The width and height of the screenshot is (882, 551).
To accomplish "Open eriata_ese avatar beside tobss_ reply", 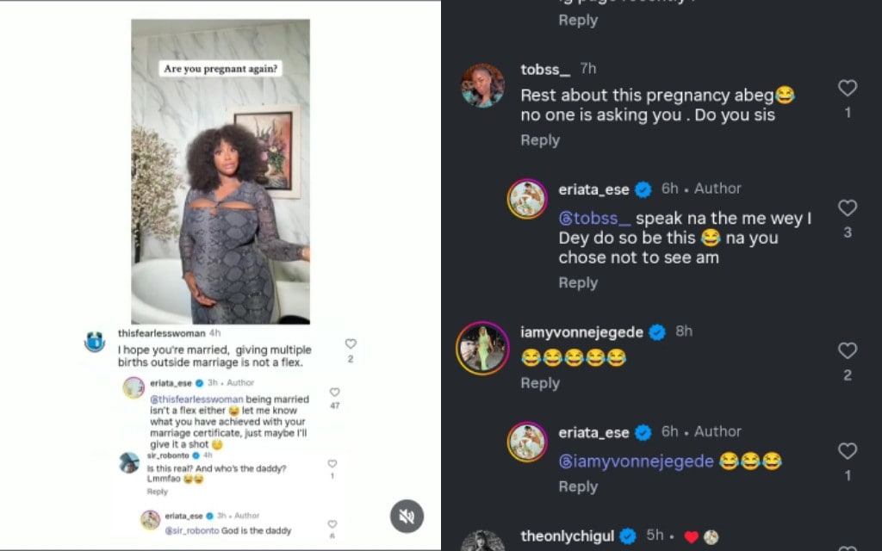I will click(527, 199).
